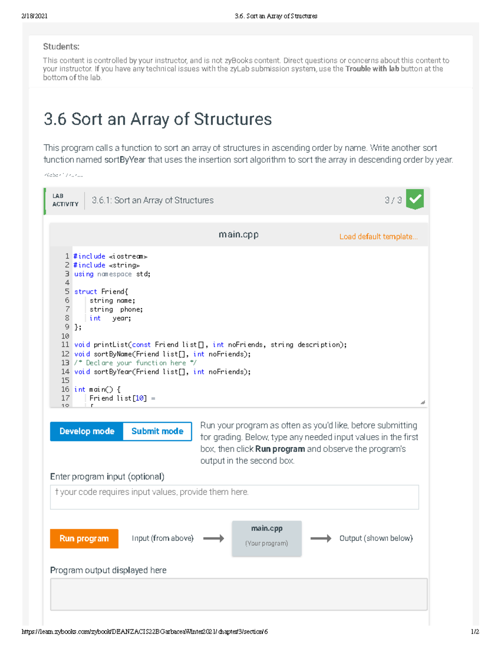Viewport: 501px width, 648px height.
Task: Select the main.cpp file tab header
Action: (x=238, y=234)
